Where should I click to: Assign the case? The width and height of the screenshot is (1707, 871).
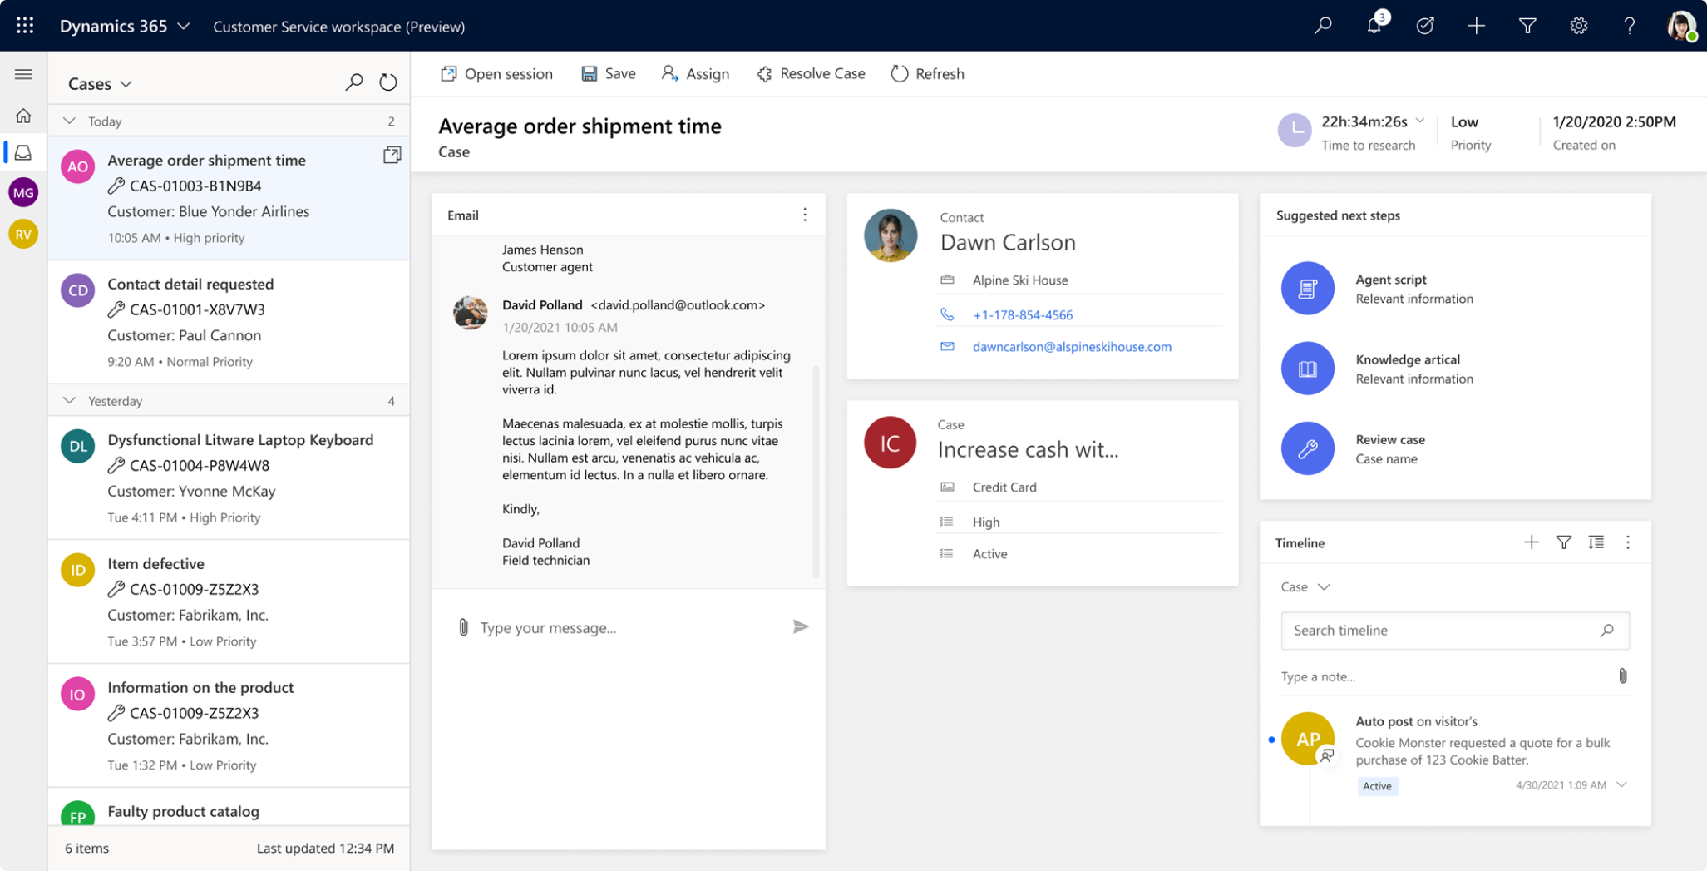[695, 73]
